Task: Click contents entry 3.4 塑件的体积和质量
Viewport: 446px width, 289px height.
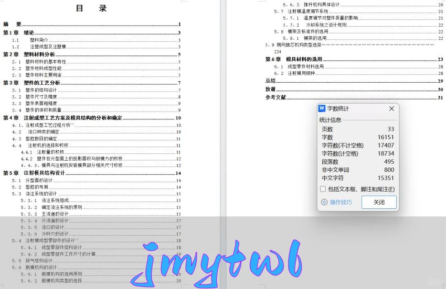Action: [96, 110]
